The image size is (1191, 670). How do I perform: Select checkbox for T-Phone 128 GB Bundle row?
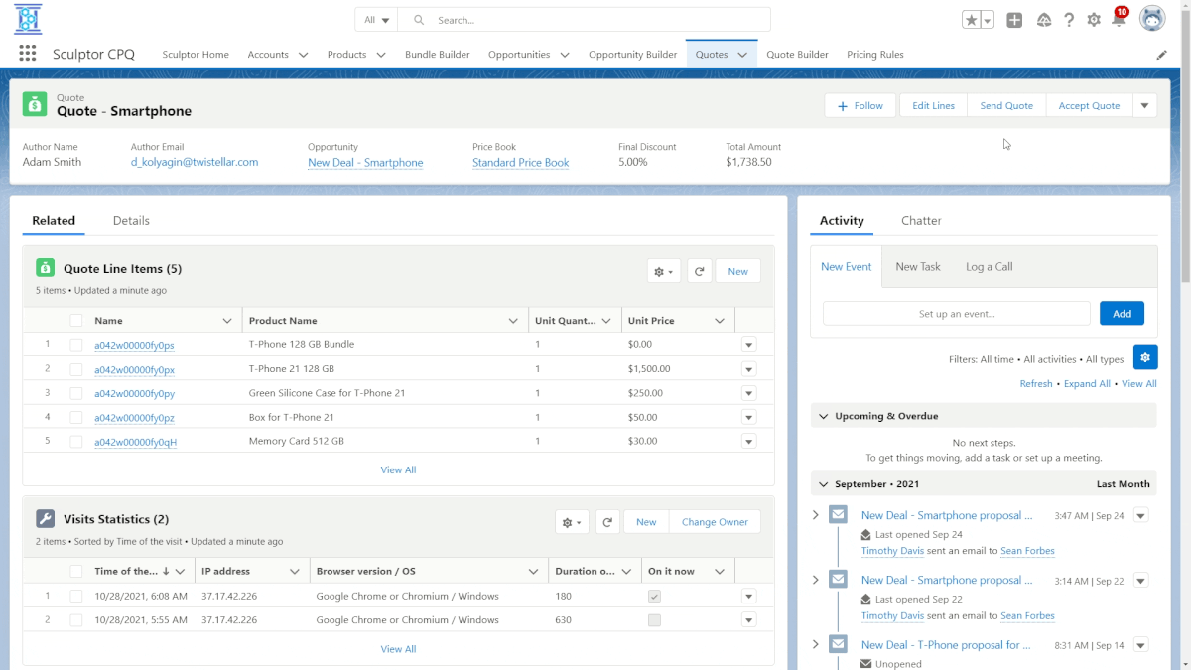point(76,345)
